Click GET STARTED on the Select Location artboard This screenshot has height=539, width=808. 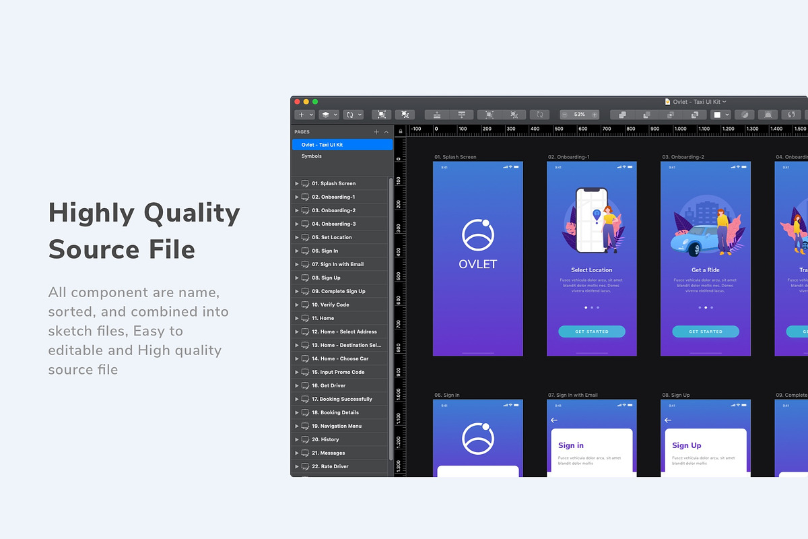coord(592,331)
